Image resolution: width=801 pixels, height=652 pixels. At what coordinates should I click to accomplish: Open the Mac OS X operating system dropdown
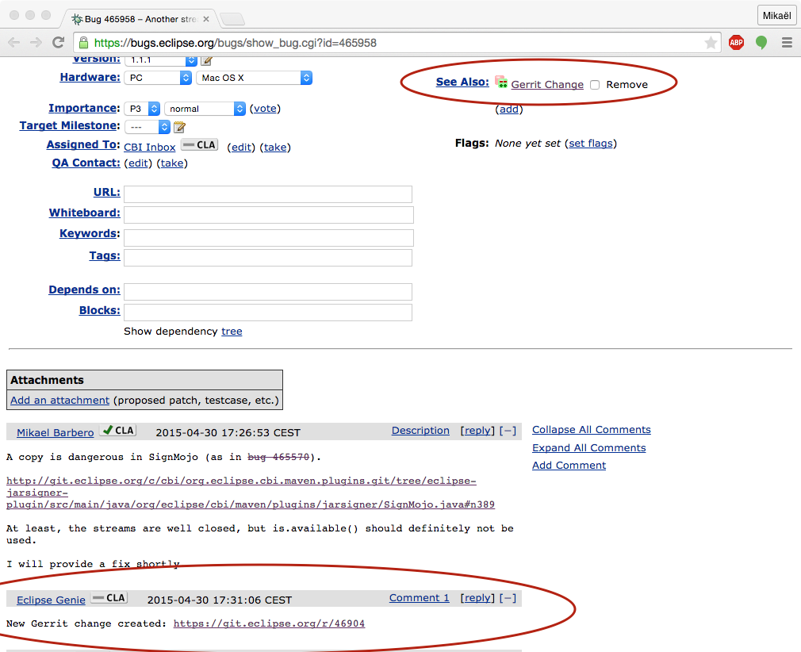[x=255, y=78]
